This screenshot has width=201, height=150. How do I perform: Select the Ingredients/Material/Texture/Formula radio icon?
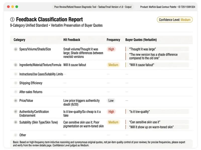[x=16, y=65]
